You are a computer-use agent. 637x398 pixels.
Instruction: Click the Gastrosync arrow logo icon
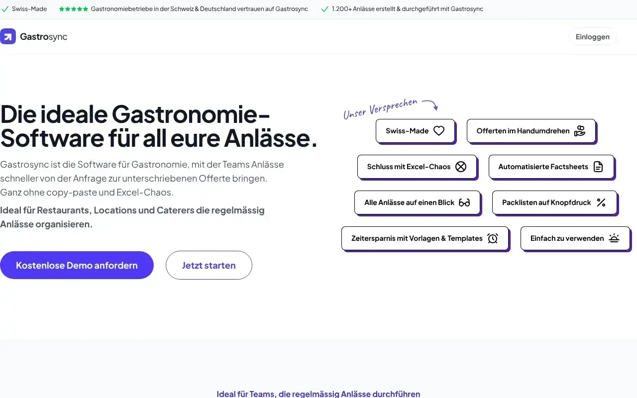pyautogui.click(x=8, y=36)
